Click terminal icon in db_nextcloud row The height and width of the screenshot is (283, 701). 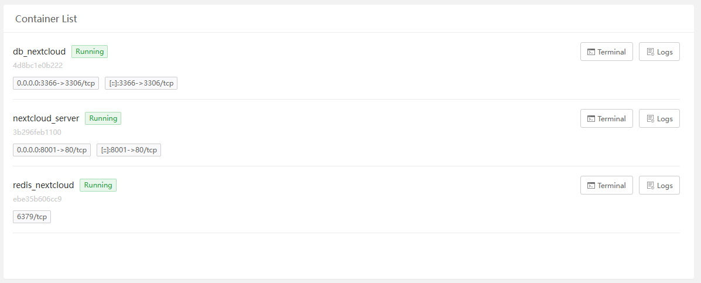click(591, 52)
